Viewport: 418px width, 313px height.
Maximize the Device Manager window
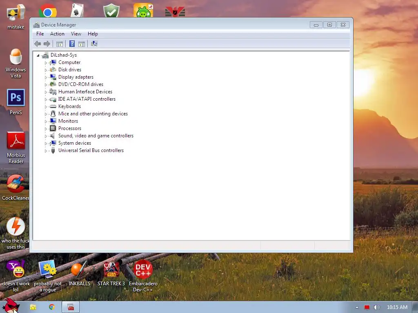(329, 25)
